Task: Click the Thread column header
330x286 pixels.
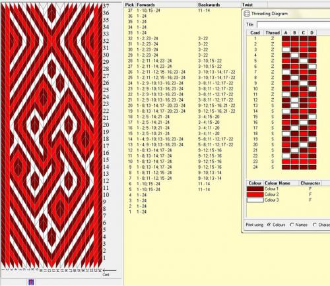Action: (273, 33)
